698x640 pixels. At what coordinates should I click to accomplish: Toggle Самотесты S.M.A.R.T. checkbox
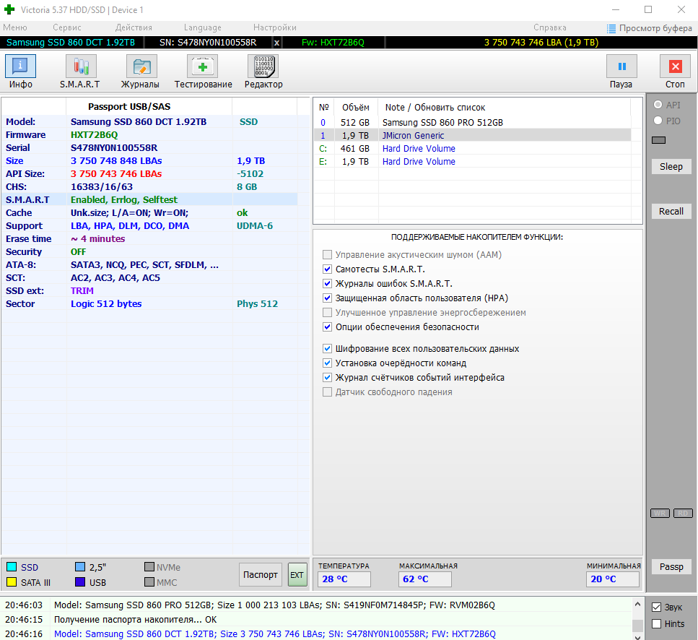(327, 269)
